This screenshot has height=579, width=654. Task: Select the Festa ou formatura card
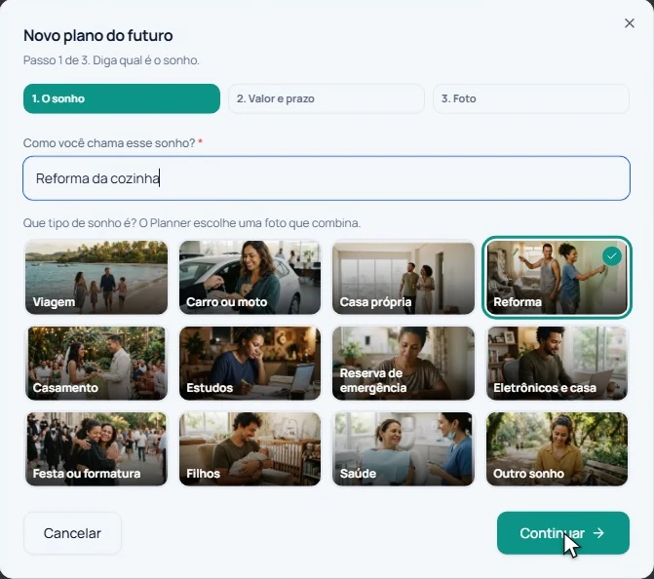click(96, 449)
